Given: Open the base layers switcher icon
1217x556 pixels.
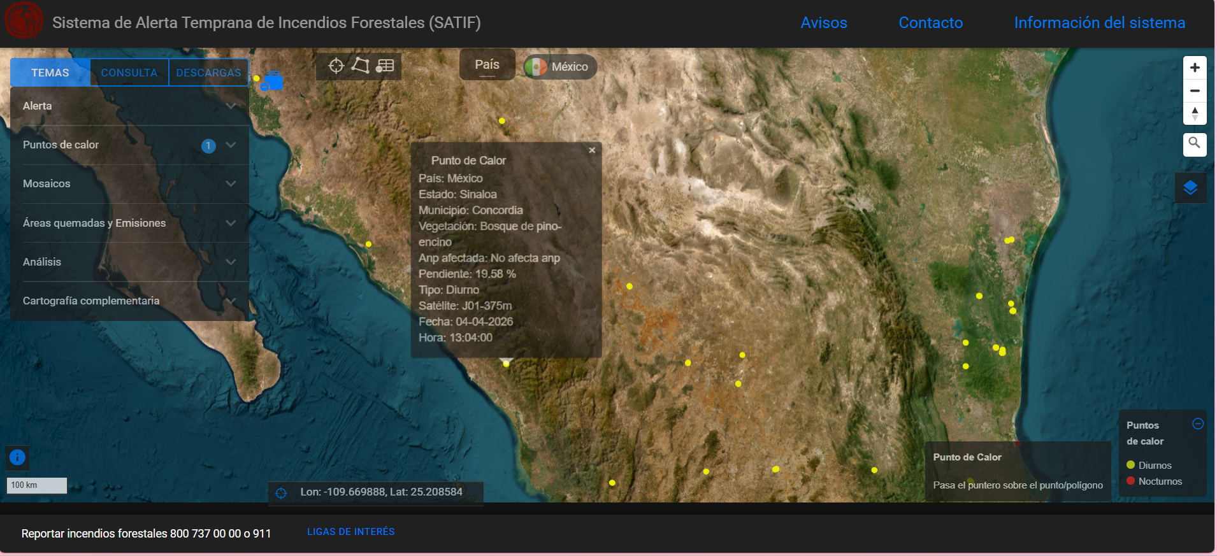Looking at the screenshot, I should click(x=1190, y=188).
